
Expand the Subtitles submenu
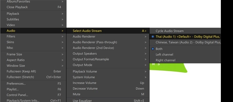(33, 19)
